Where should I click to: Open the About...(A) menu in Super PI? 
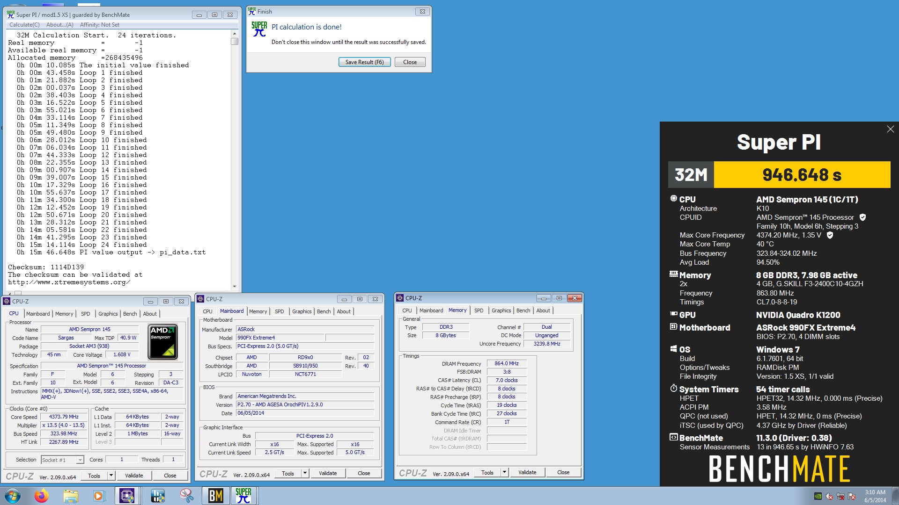click(x=59, y=25)
